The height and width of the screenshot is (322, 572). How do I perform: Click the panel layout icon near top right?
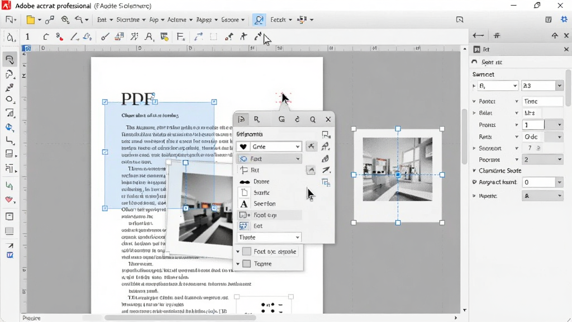point(549,20)
